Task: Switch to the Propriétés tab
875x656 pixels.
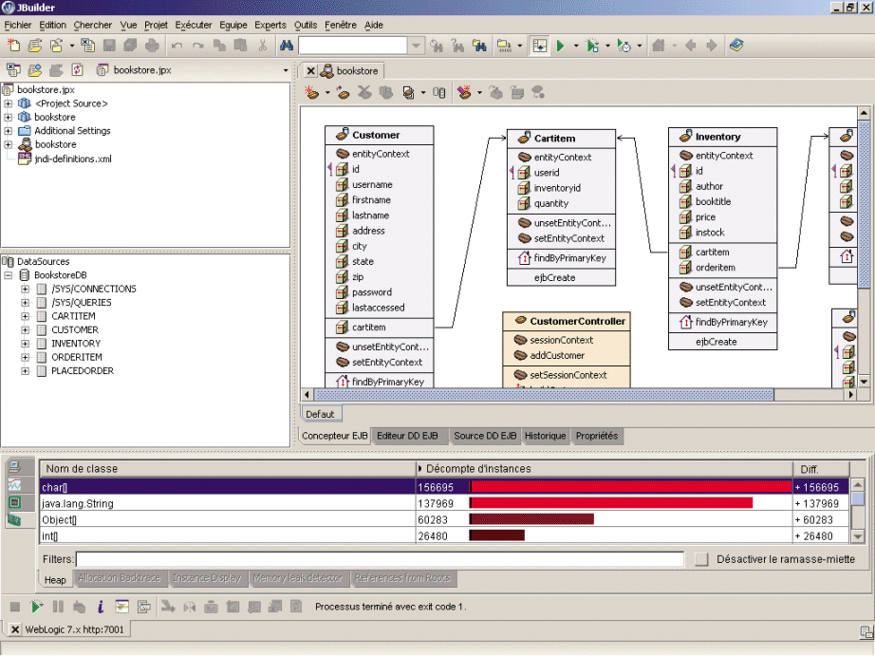Action: [597, 436]
